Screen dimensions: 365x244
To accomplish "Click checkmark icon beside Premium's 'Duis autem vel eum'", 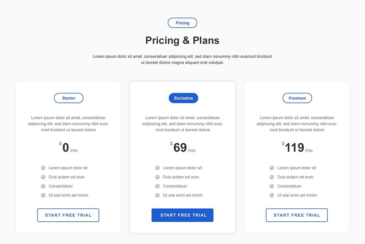I will 272,177.
